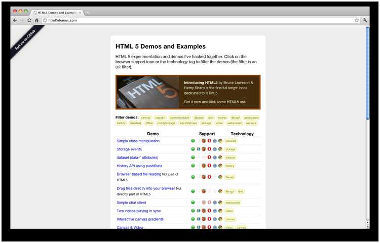Open the wrench settings menu
Screen dimensions: 380x243
(365, 20)
